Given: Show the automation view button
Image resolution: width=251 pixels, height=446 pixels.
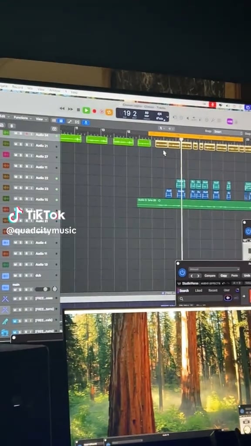Looking at the screenshot, I should coord(69,122).
